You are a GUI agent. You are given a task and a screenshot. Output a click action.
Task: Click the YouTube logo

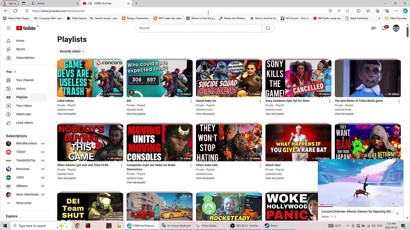[x=26, y=28]
